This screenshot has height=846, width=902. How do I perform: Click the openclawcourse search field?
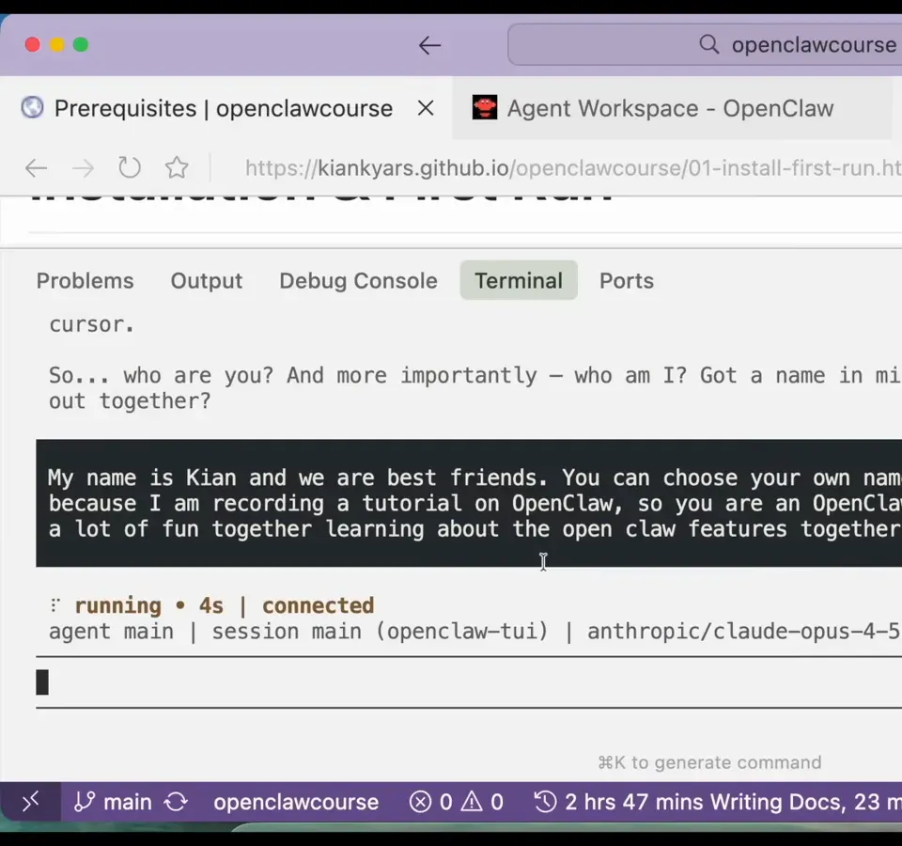(x=706, y=44)
